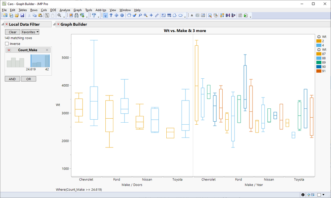Screen dimensions: 331x198
Task: Click the Data Filter funnel icon
Action: [x=94, y=16]
